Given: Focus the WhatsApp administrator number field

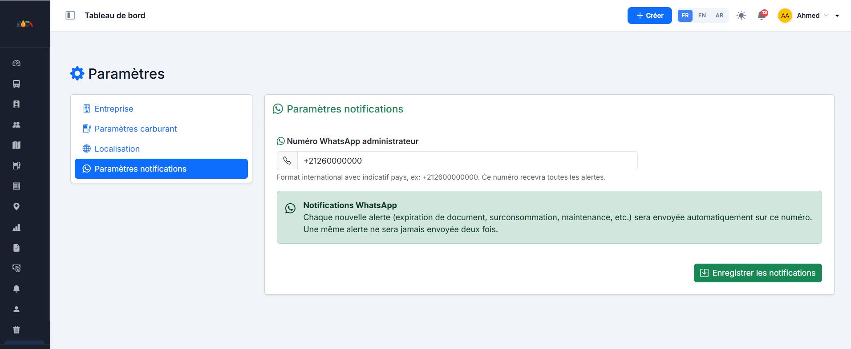Looking at the screenshot, I should coord(467,161).
